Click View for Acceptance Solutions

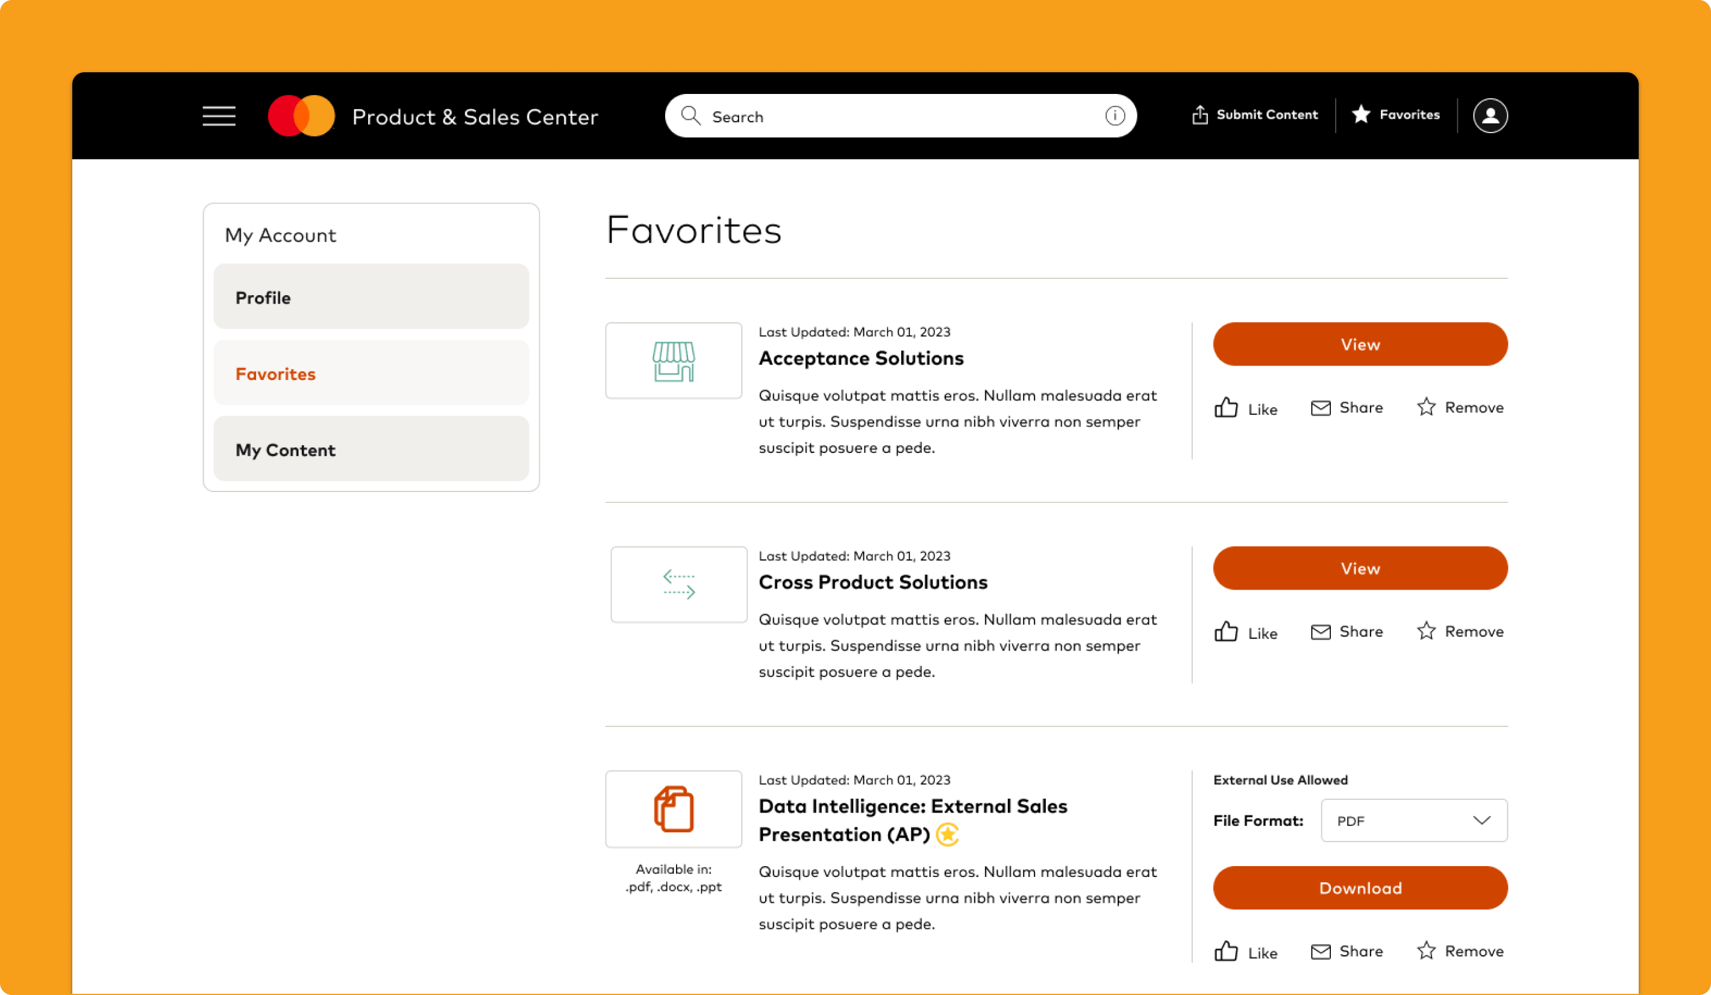(1360, 344)
